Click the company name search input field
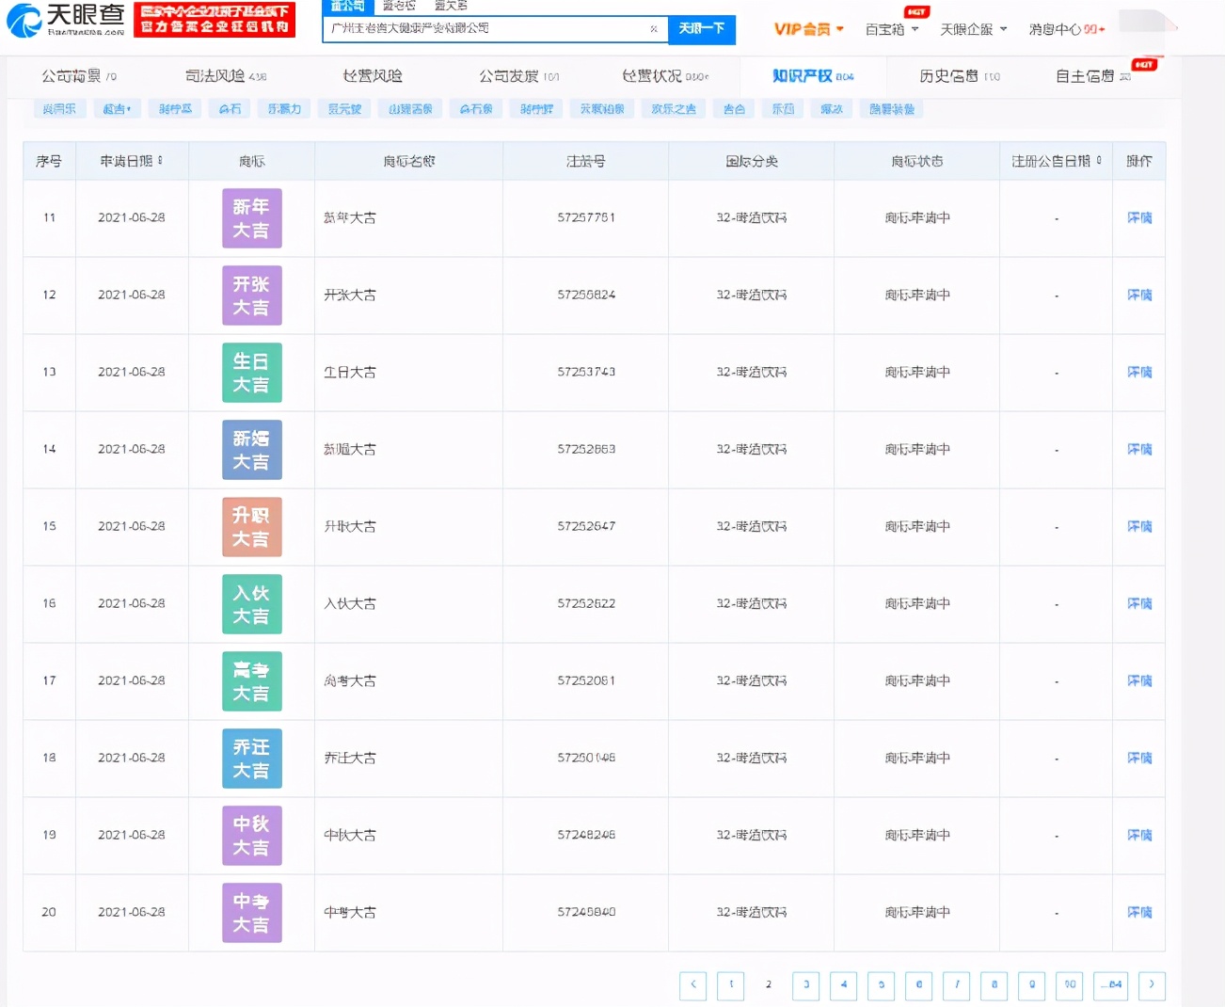 (x=485, y=29)
